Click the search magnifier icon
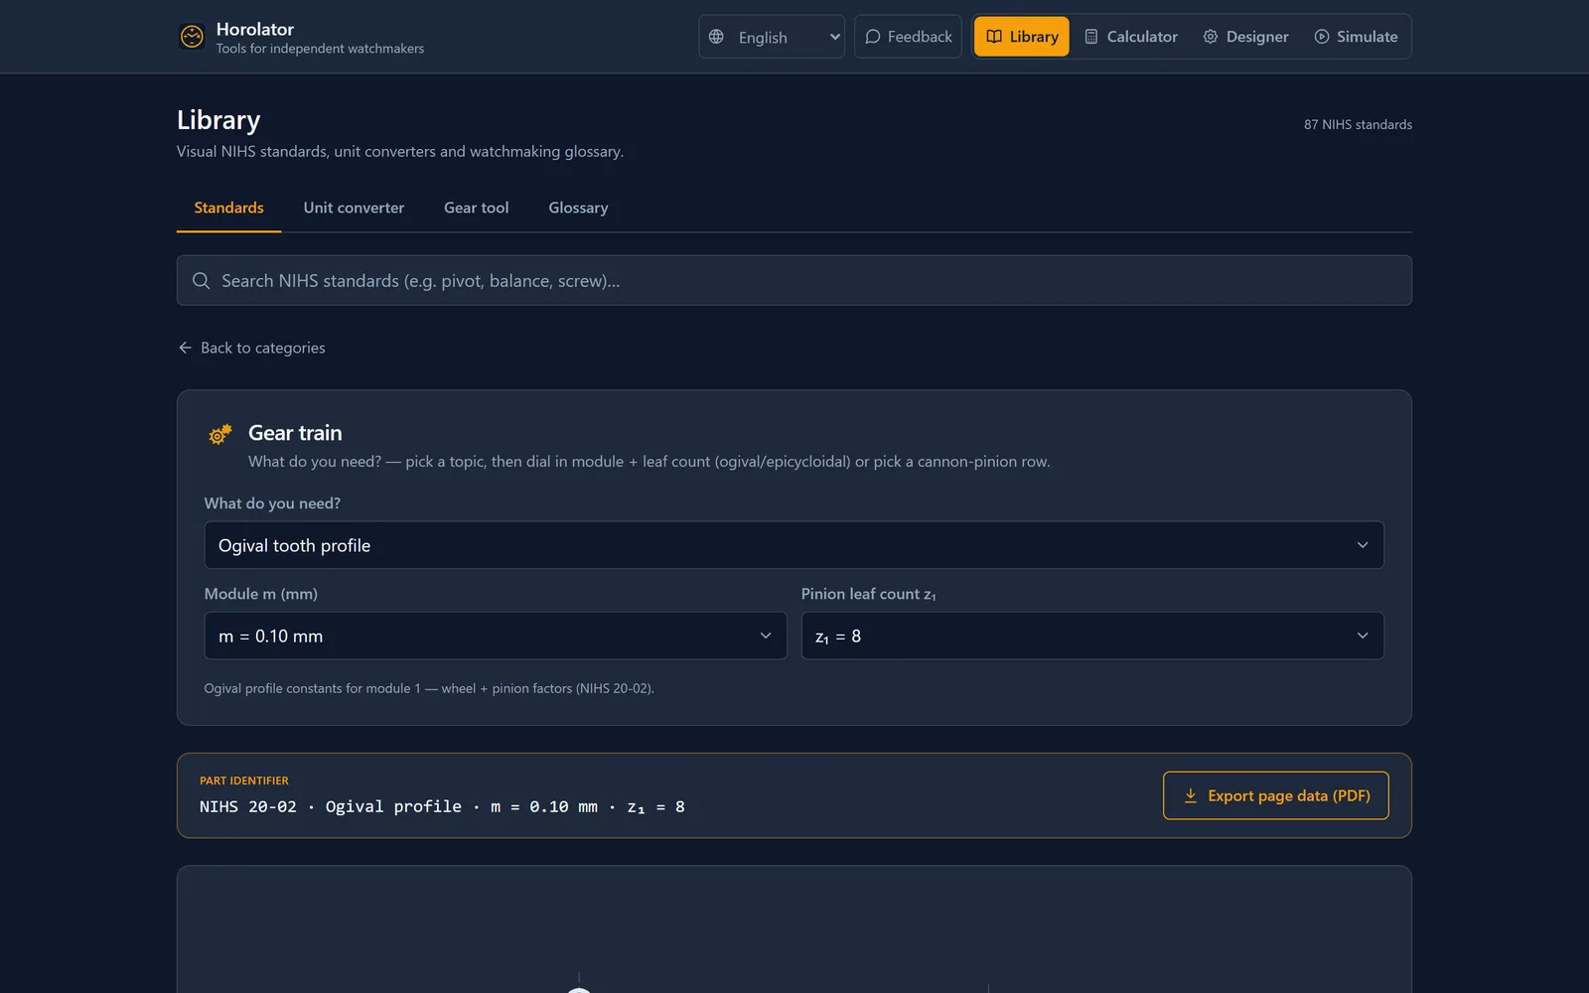Viewport: 1589px width, 993px height. [x=201, y=281]
